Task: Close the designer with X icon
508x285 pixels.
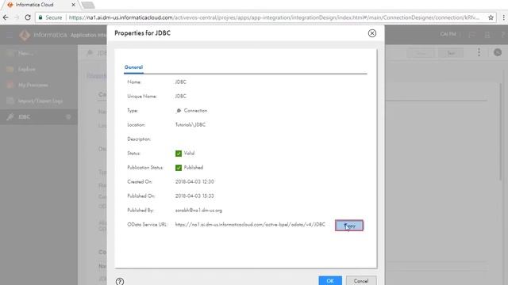Action: click(x=498, y=52)
